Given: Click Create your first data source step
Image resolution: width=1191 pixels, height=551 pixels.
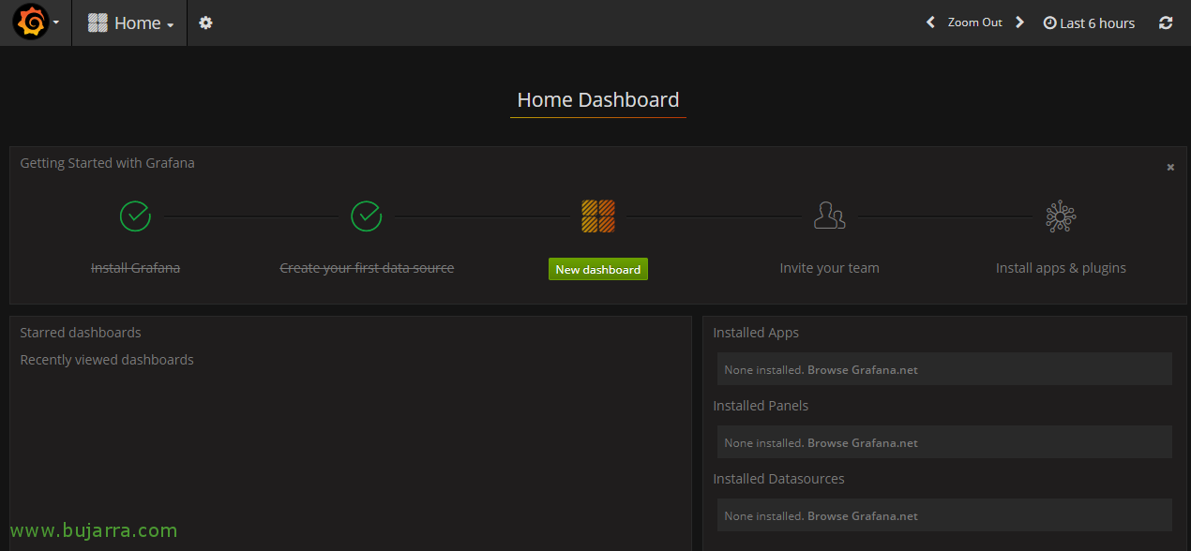Looking at the screenshot, I should click(x=367, y=268).
